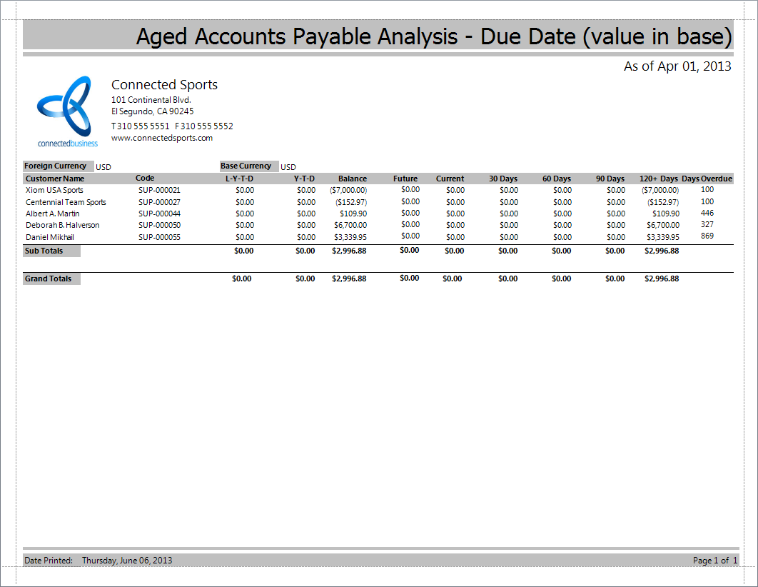Select the Balance column header
The height and width of the screenshot is (587, 758).
[352, 179]
